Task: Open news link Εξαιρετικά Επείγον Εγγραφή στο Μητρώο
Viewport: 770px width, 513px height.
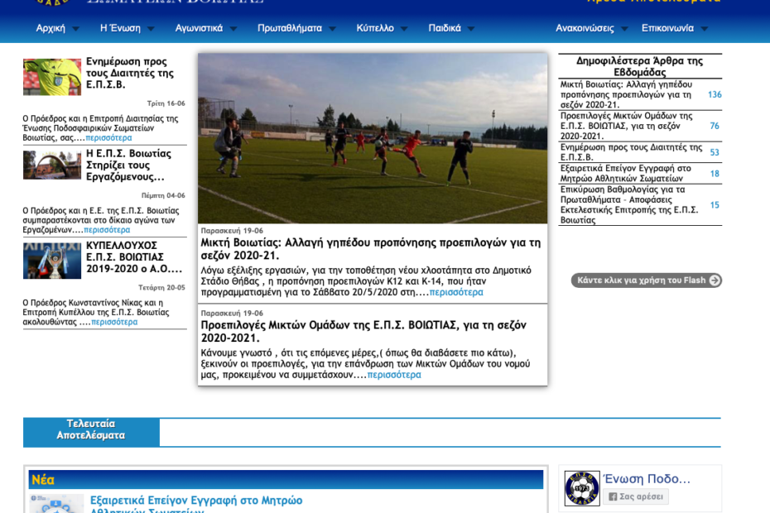Action: (196, 506)
